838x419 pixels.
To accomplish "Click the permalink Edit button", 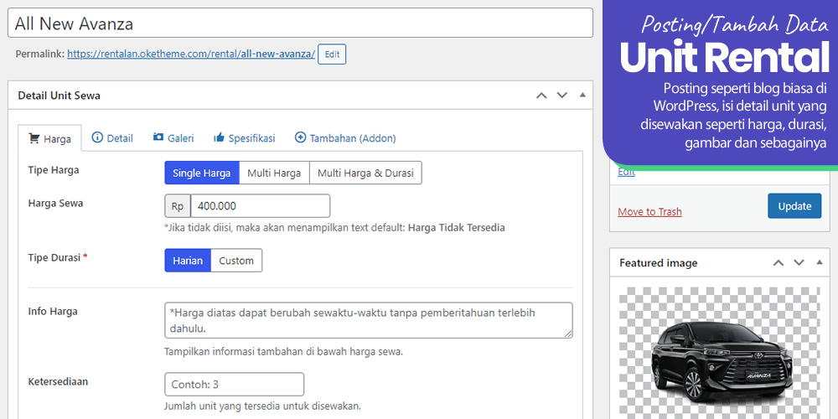I will (332, 54).
